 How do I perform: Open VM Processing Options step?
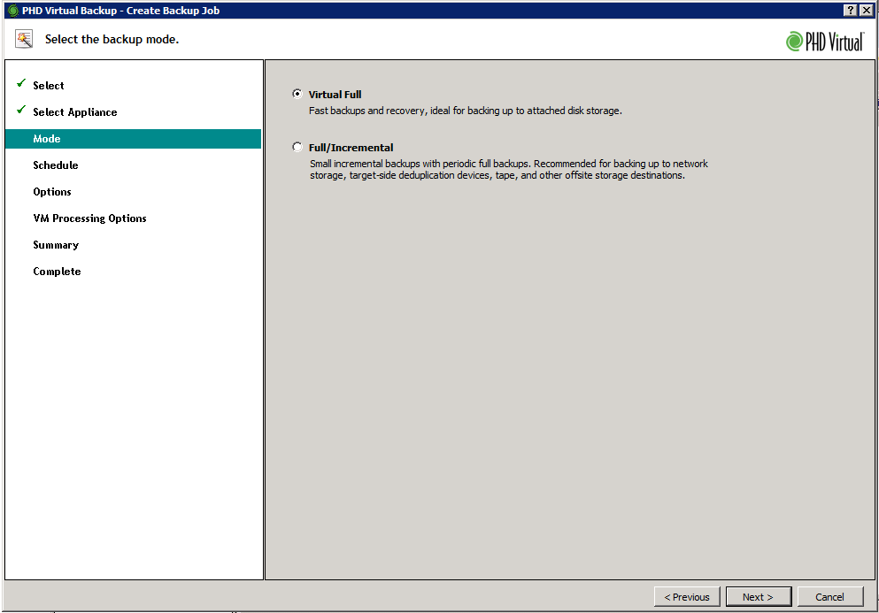pyautogui.click(x=89, y=218)
